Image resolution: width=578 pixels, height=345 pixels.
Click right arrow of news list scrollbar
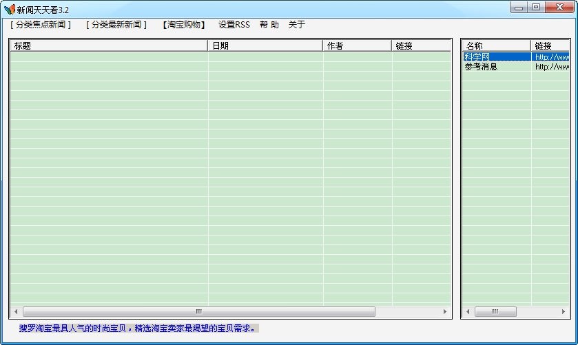tap(445, 311)
